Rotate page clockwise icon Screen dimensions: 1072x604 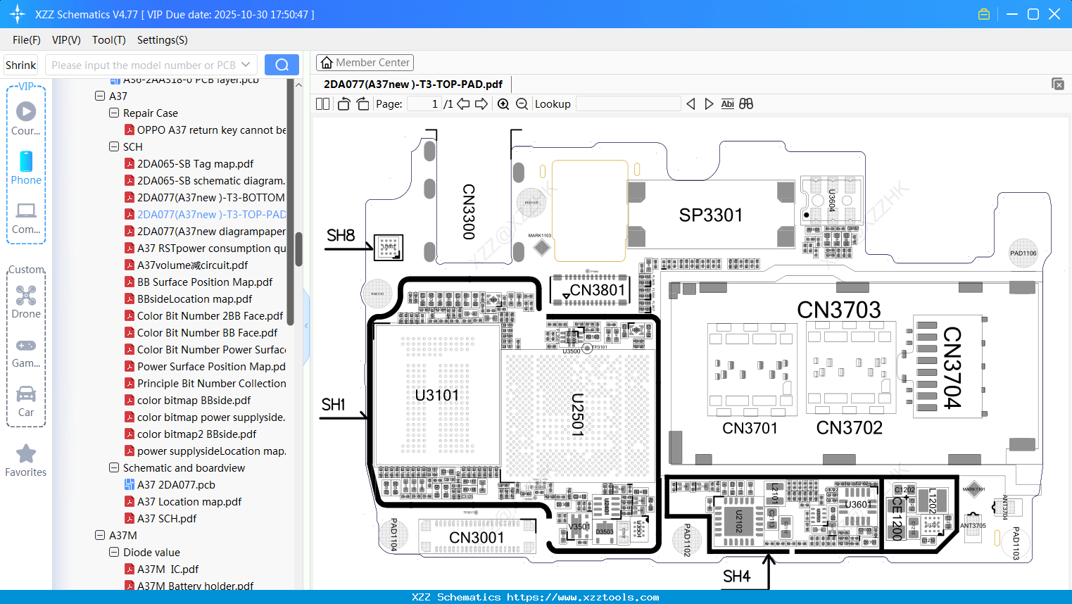coord(362,103)
